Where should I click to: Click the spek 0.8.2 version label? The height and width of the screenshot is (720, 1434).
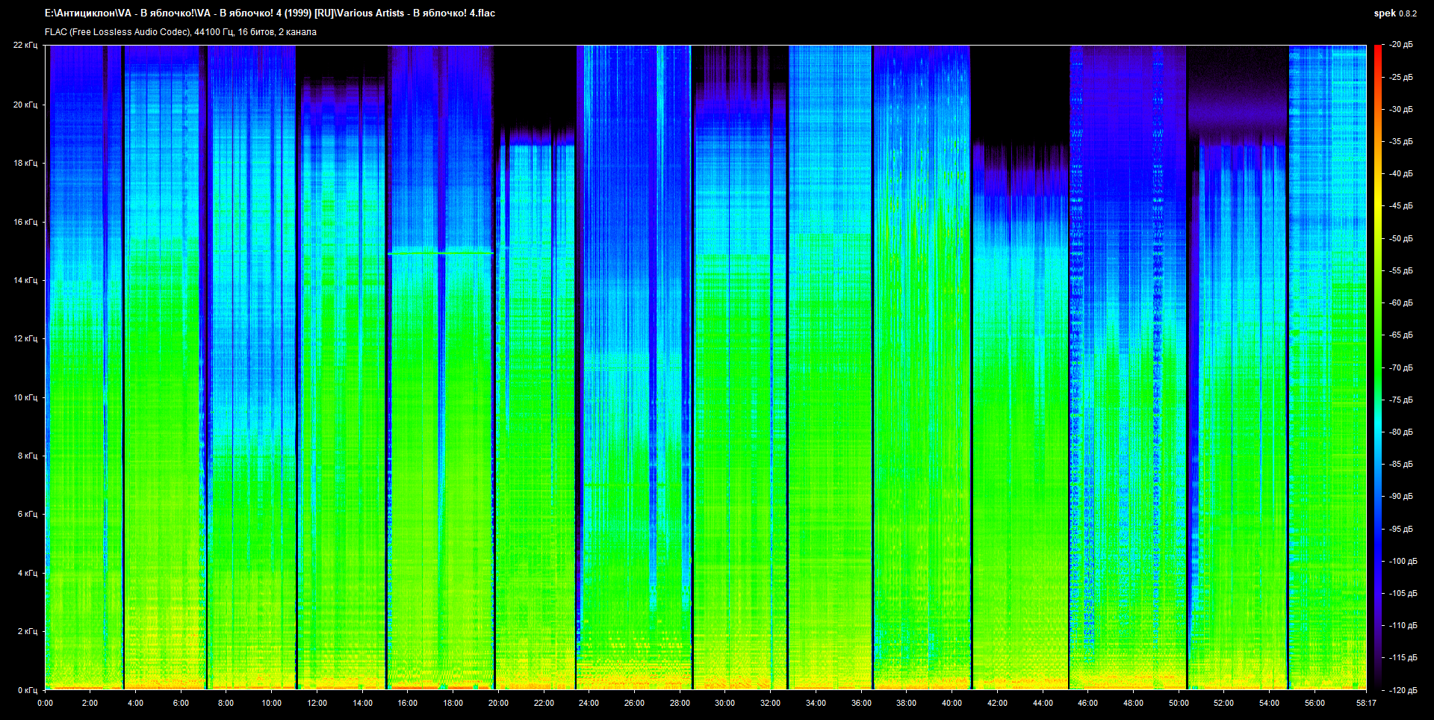[x=1395, y=13]
